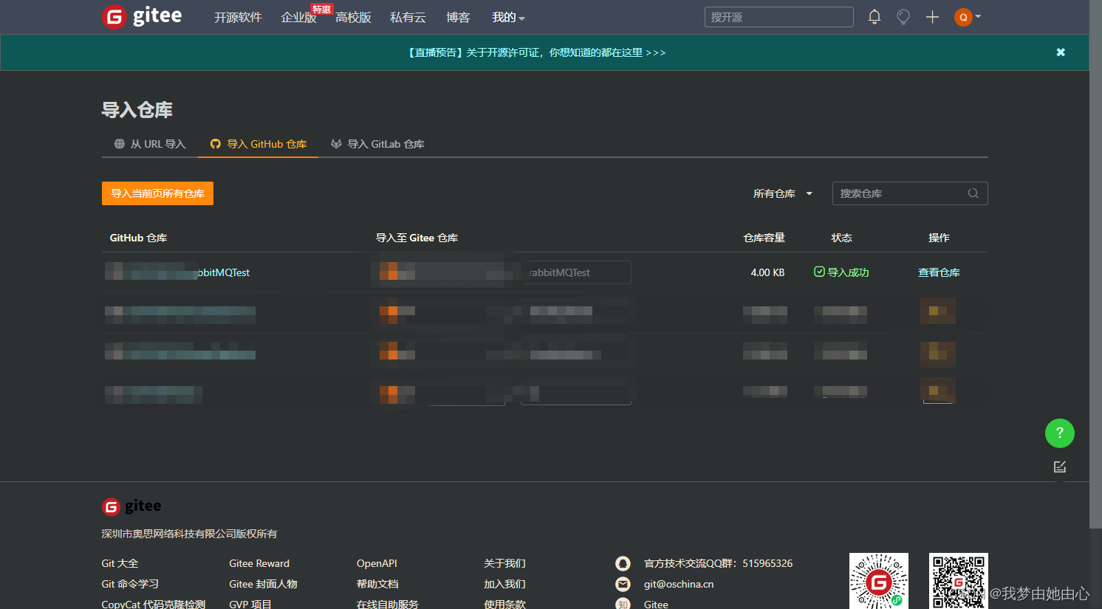The width and height of the screenshot is (1102, 609).
Task: Open the 企业版 page
Action: (298, 18)
